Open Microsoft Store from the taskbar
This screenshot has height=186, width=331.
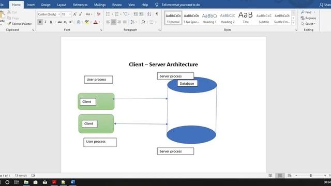(x=36, y=182)
